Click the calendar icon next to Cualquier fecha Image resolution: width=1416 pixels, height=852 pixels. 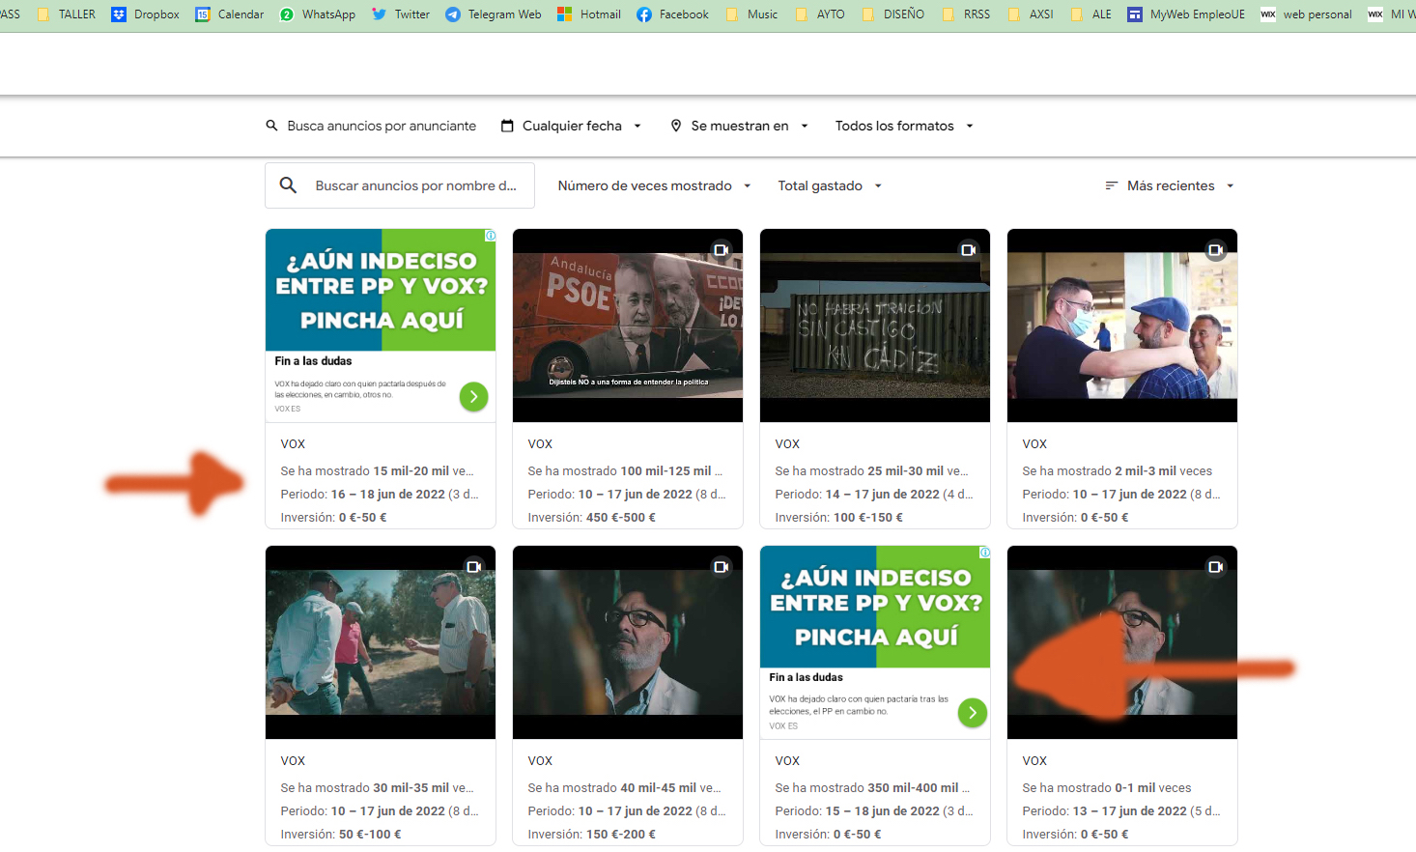tap(507, 126)
